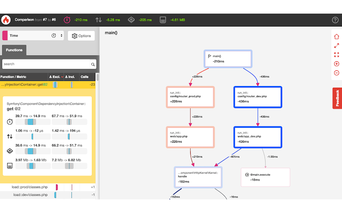Click the I/O arrows icon in header

pyautogui.click(x=98, y=20)
